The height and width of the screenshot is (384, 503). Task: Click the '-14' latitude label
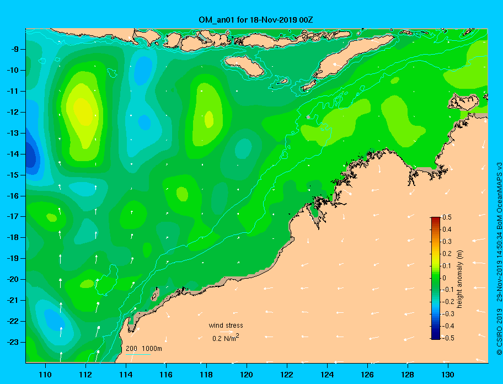[x=13, y=154]
